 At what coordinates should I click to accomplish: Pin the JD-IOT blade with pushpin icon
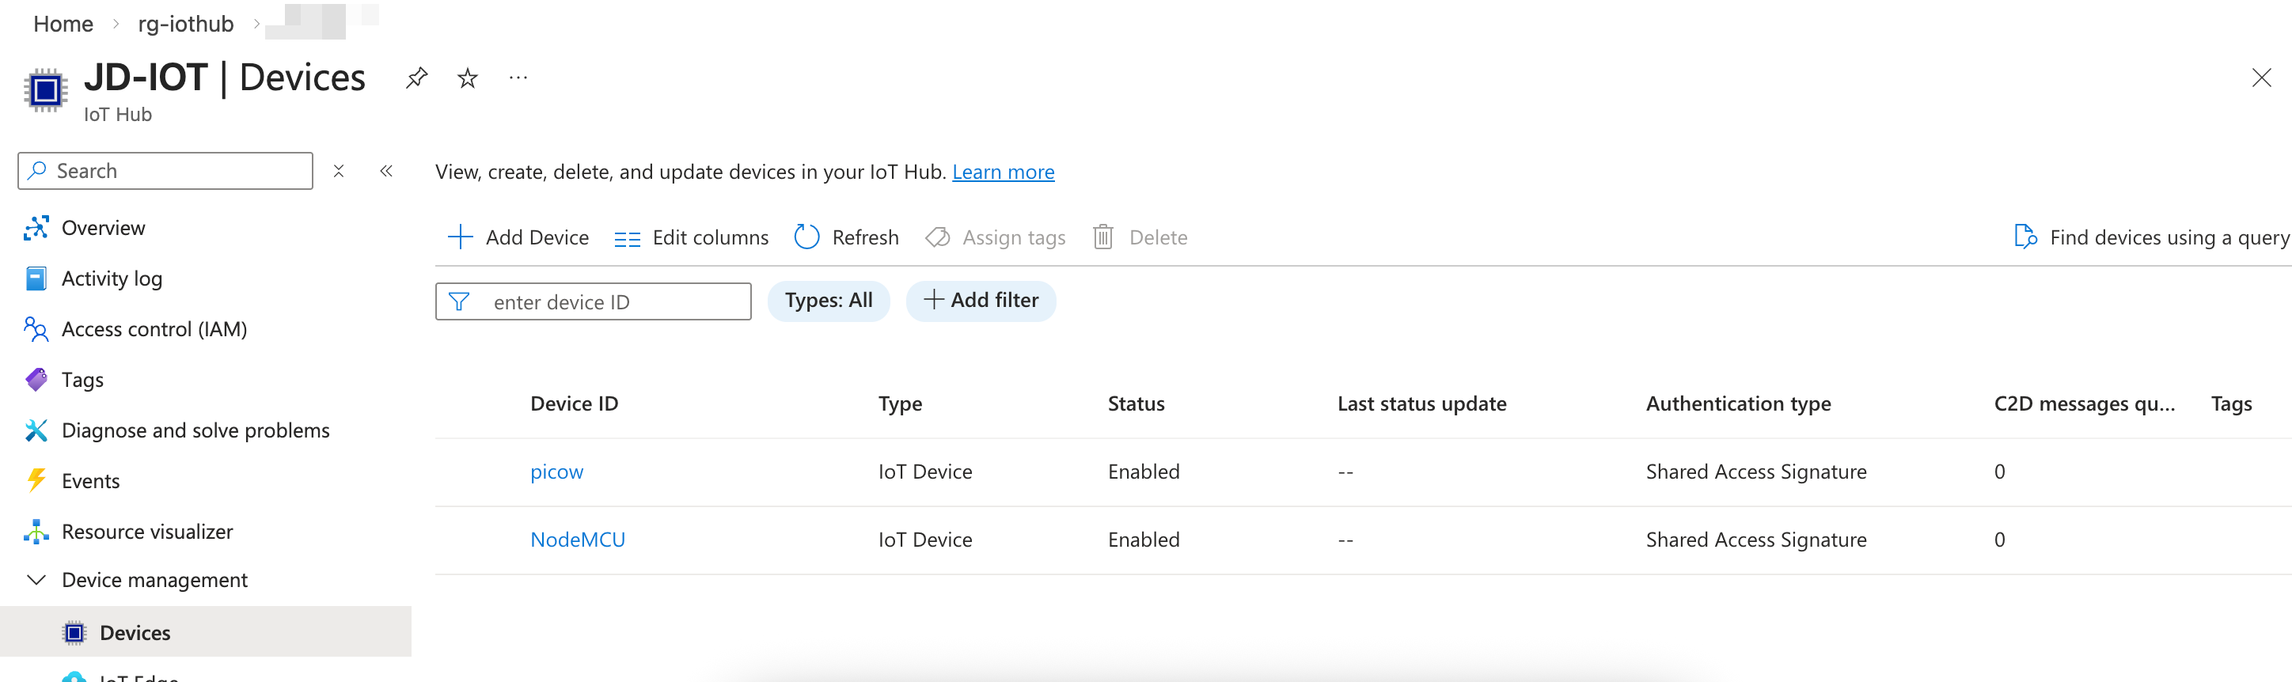(416, 78)
